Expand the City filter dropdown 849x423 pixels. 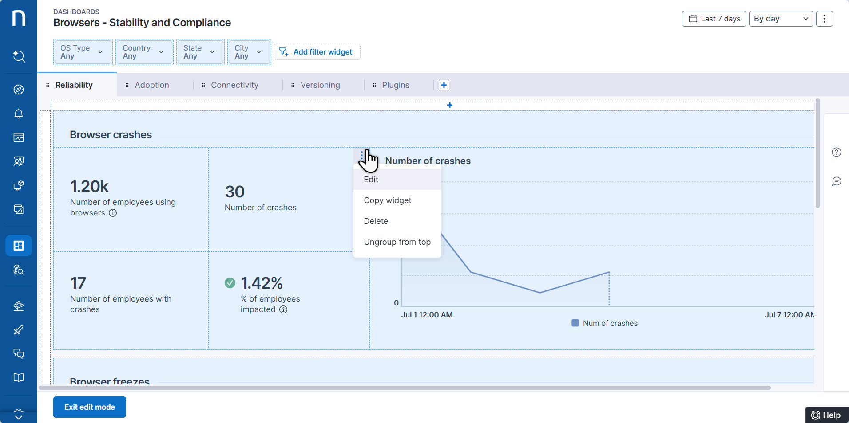[249, 52]
